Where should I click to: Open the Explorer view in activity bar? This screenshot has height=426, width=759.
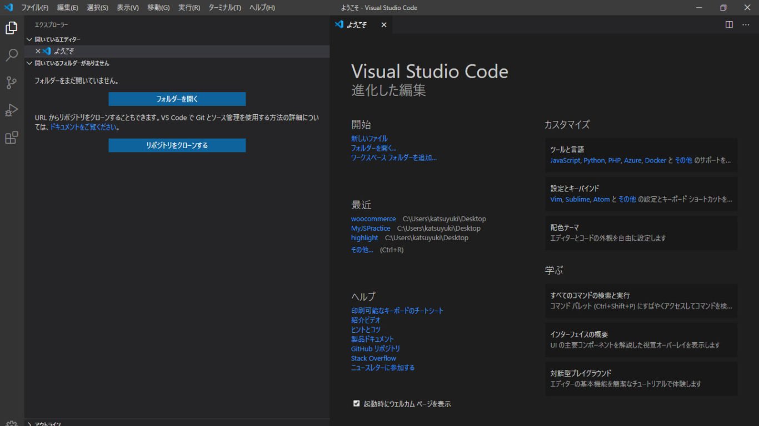(x=12, y=28)
